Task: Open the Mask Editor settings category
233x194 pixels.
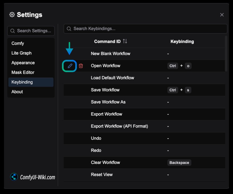Action: [31, 72]
